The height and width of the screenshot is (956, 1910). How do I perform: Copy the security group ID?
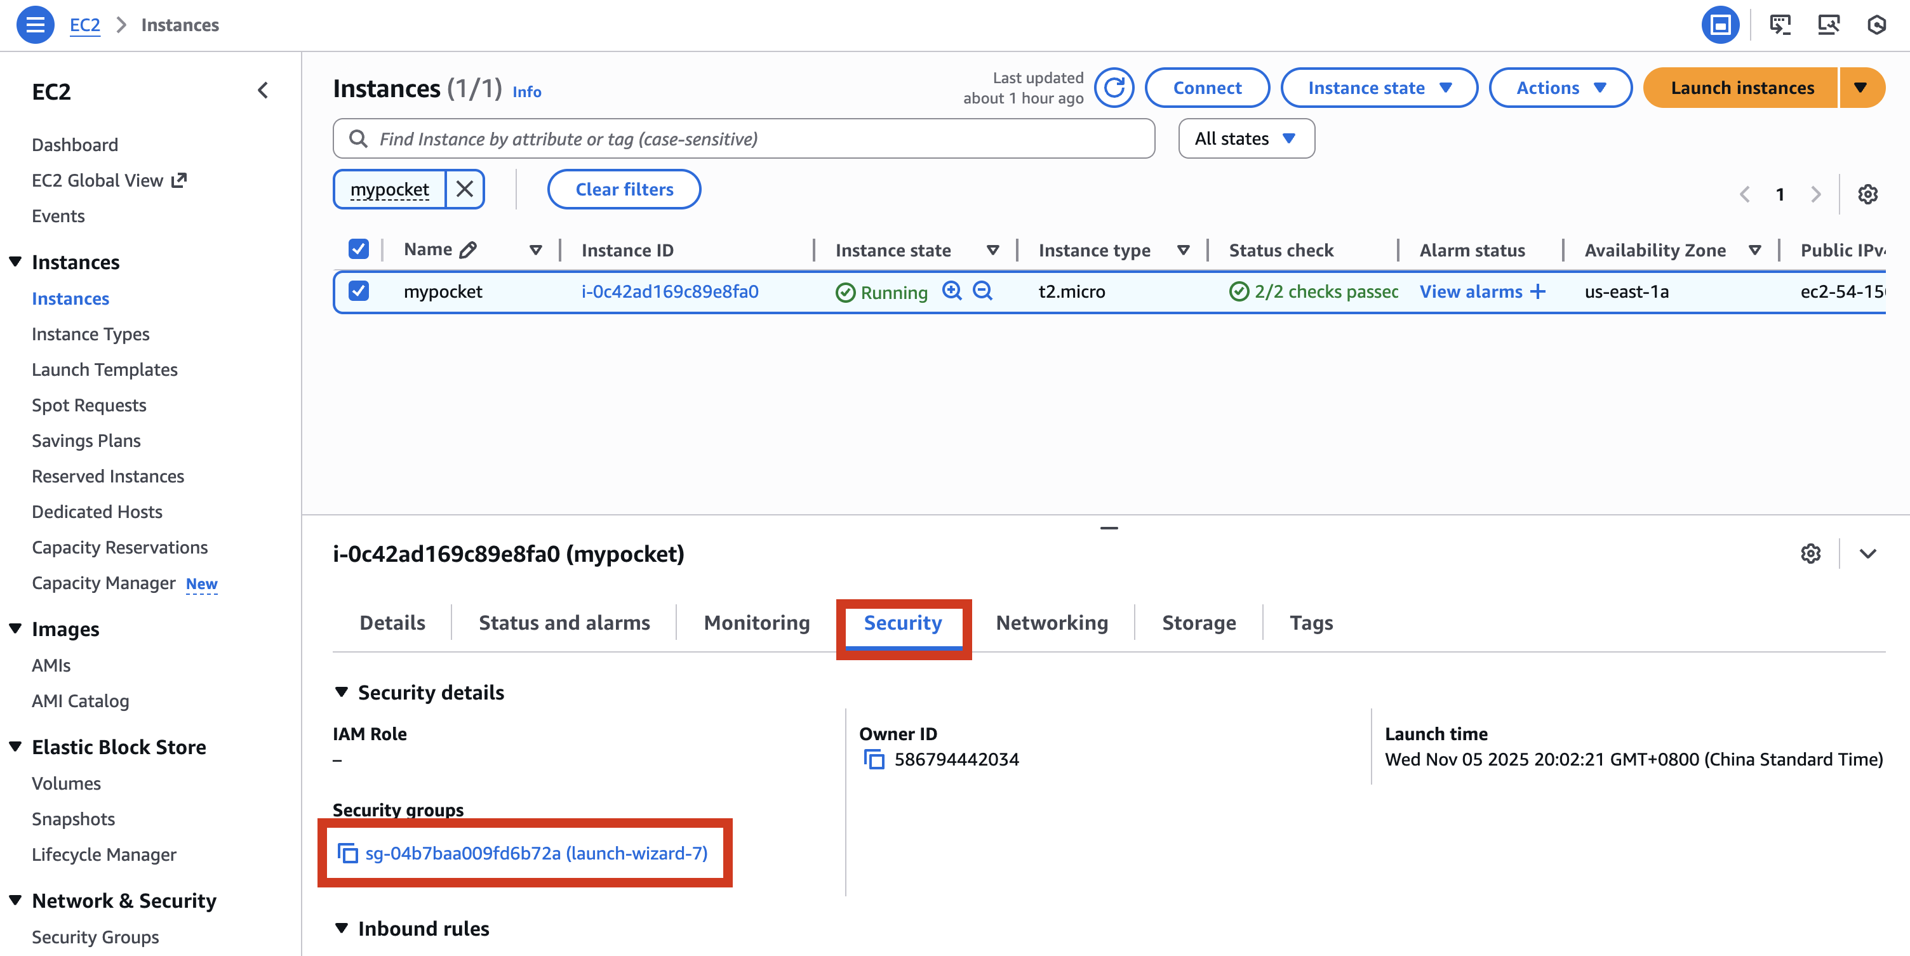[x=347, y=853]
